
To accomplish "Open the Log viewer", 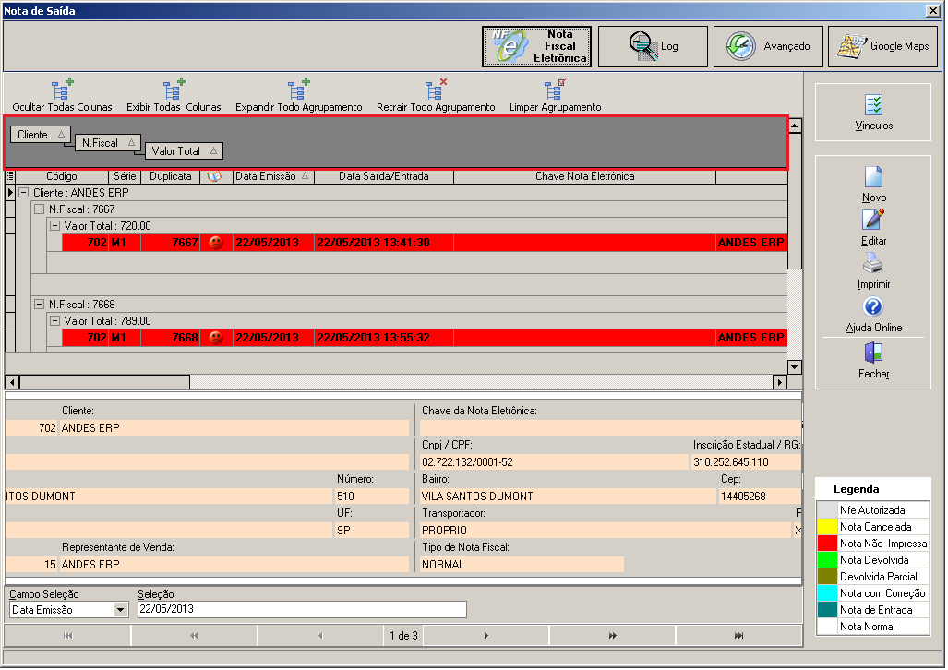I will [653, 46].
